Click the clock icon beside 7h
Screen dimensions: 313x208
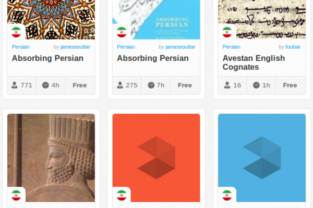click(151, 85)
